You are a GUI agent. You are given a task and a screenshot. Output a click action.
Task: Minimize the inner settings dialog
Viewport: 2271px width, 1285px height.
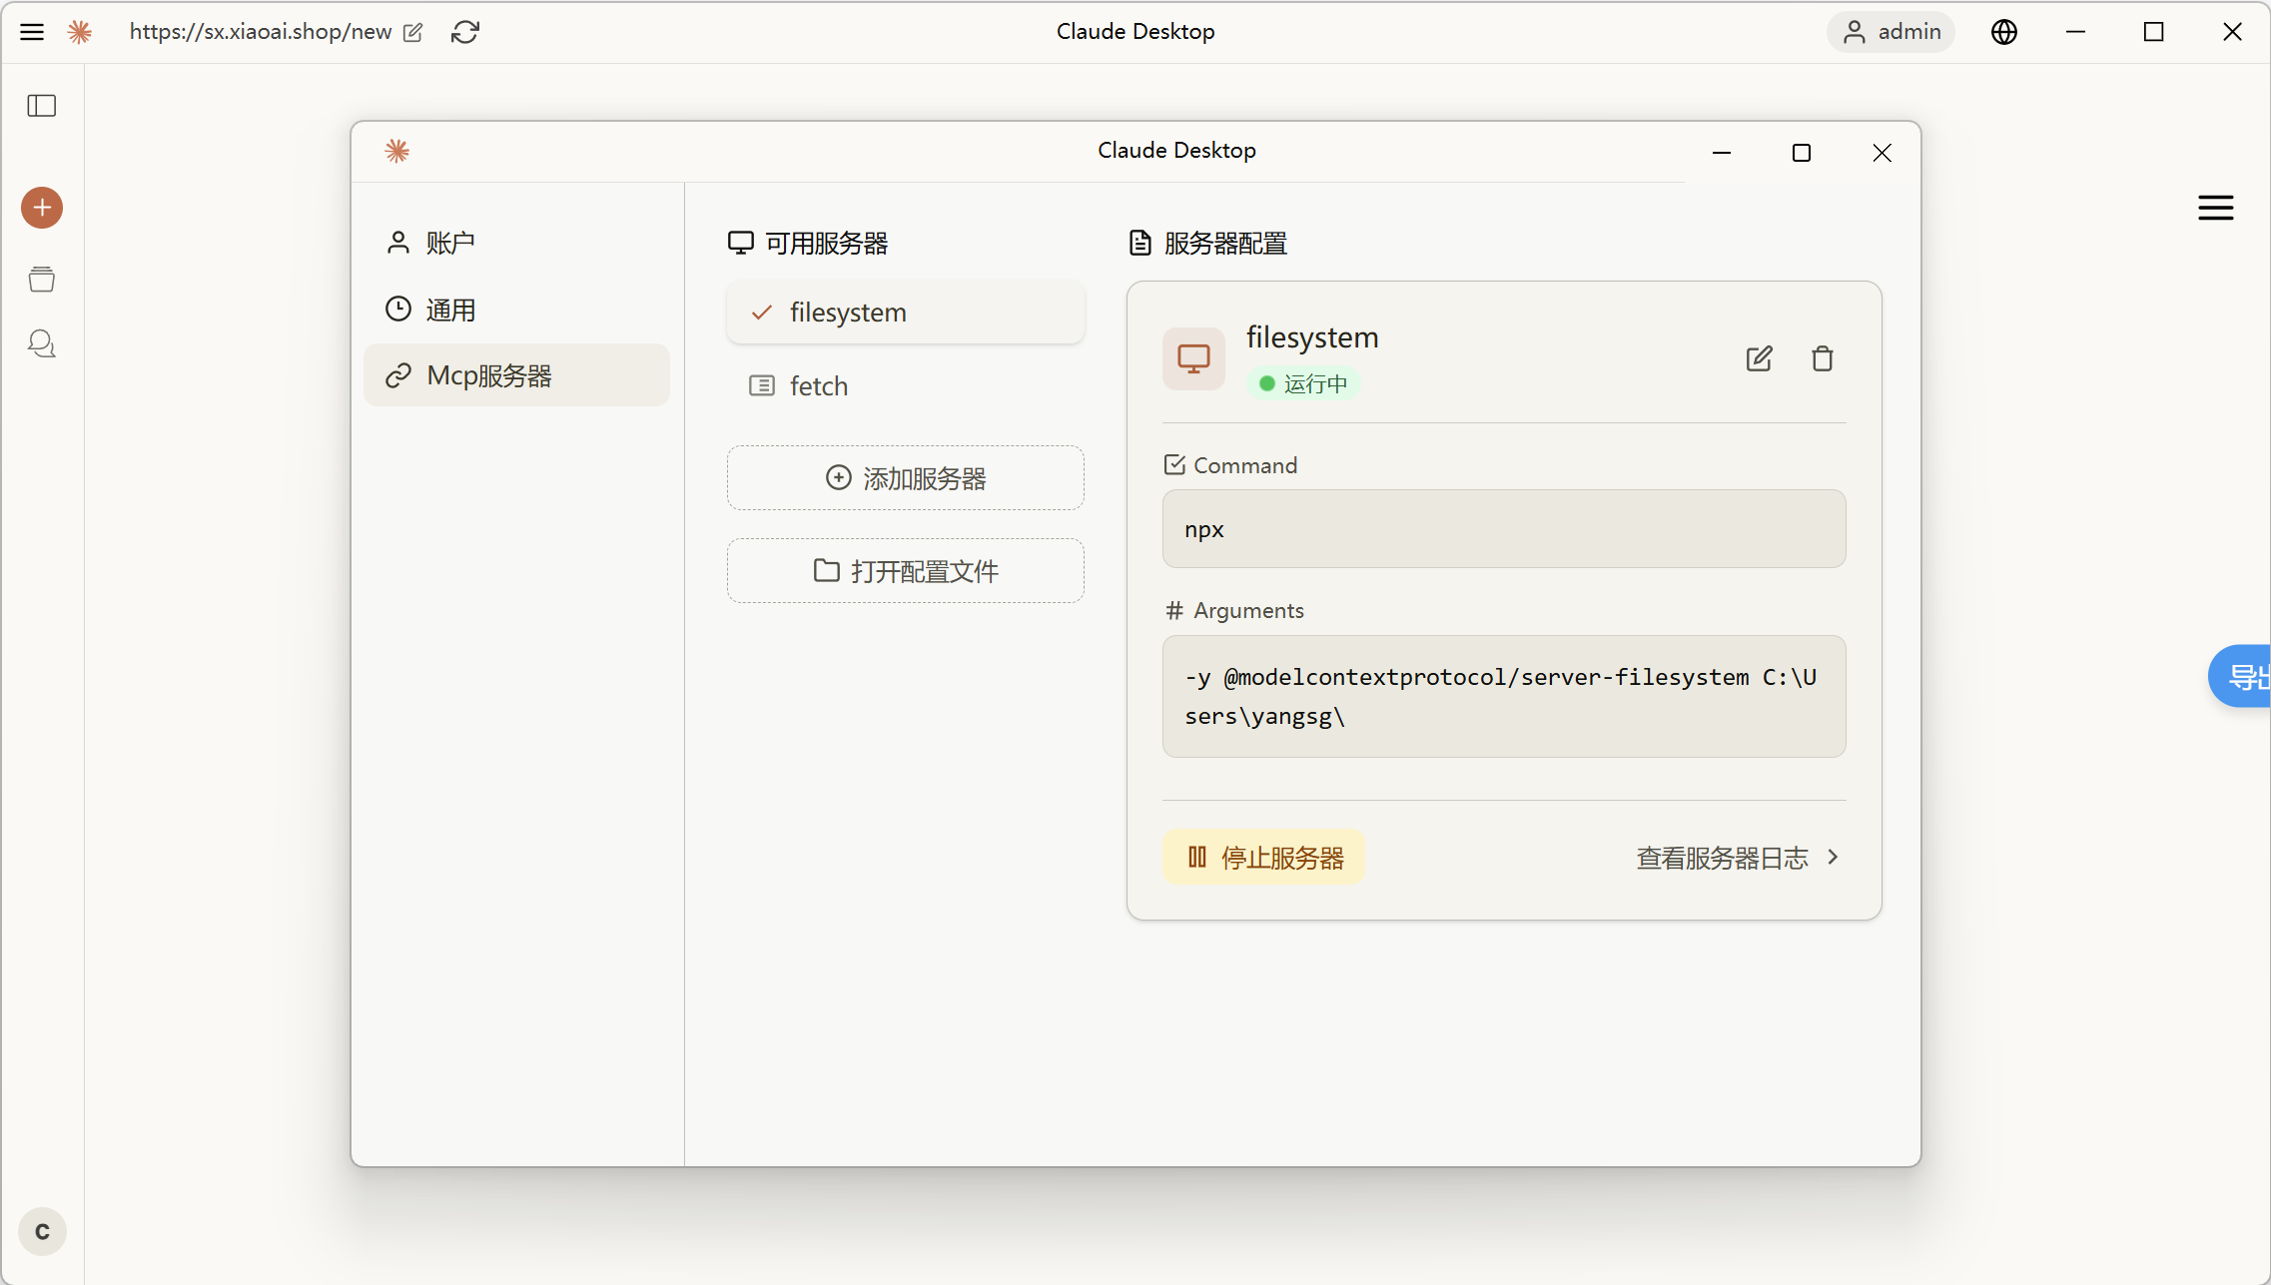(x=1722, y=153)
